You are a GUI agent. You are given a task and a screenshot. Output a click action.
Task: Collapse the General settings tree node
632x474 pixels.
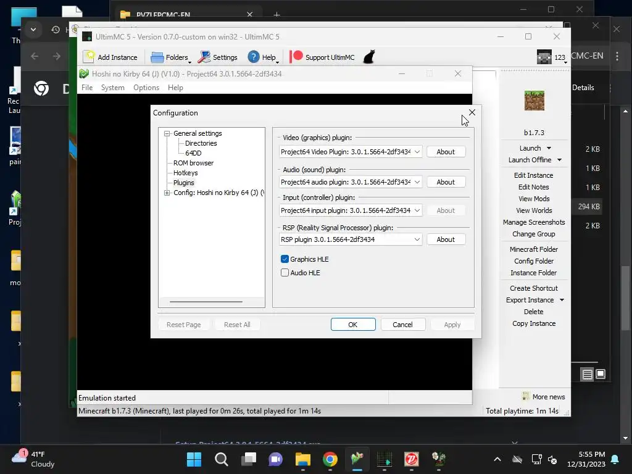167,133
